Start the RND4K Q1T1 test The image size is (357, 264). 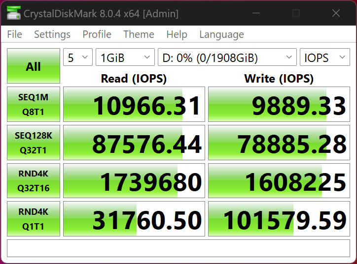34,219
